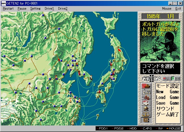Screen dimensions: 184x132
Task: Pause game time with the red pause button
Action: click(164, 79)
